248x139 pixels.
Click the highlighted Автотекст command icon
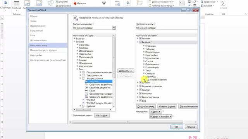point(86,81)
